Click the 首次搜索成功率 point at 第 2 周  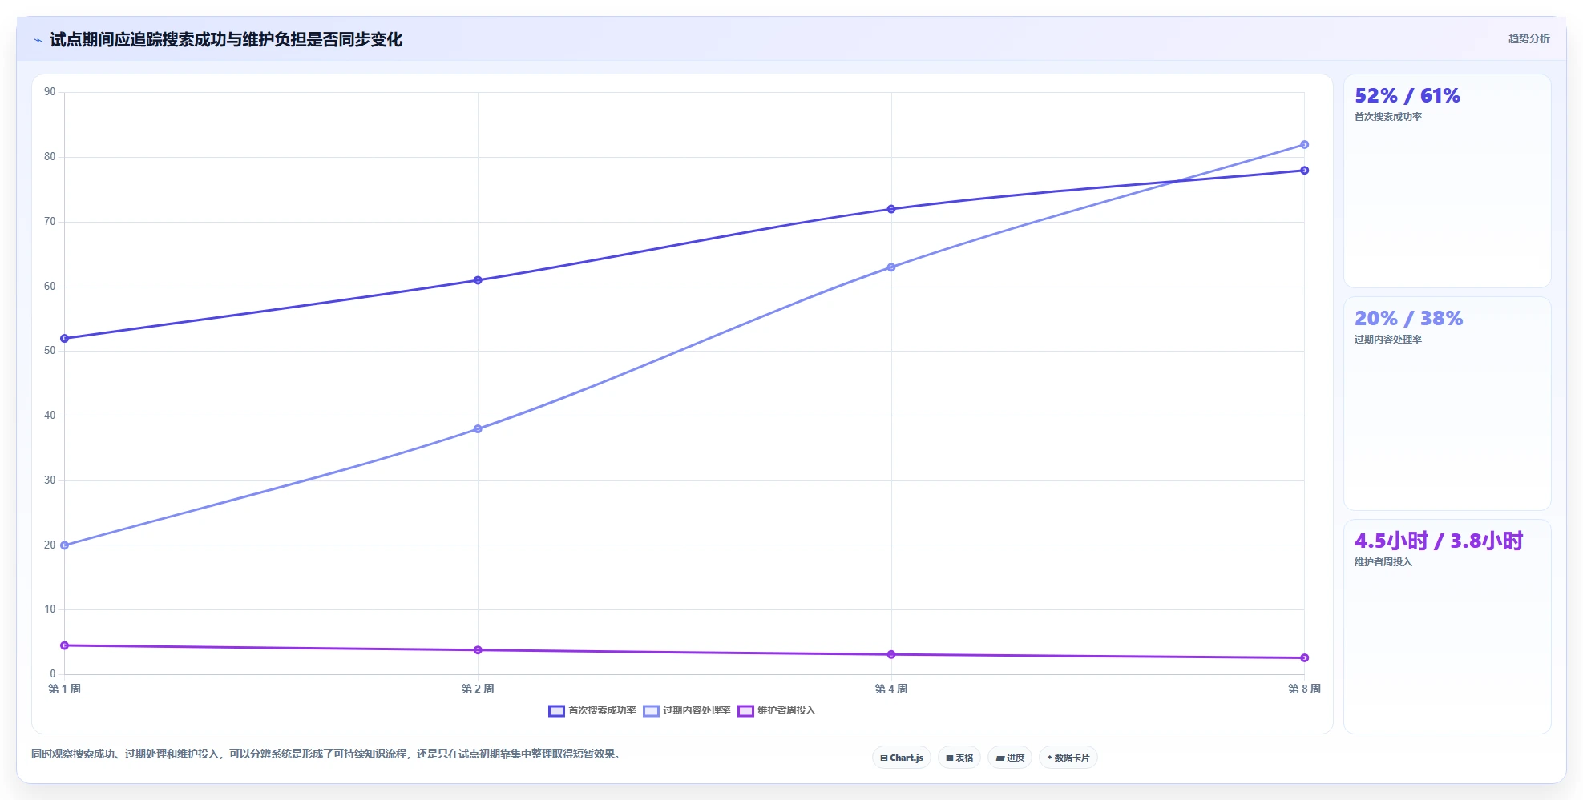tap(478, 280)
